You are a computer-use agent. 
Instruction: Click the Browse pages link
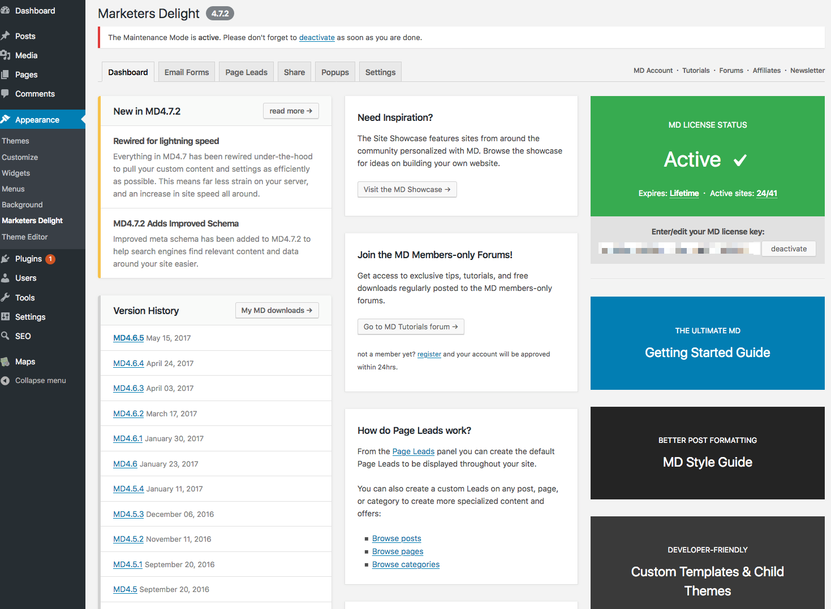pyautogui.click(x=398, y=551)
